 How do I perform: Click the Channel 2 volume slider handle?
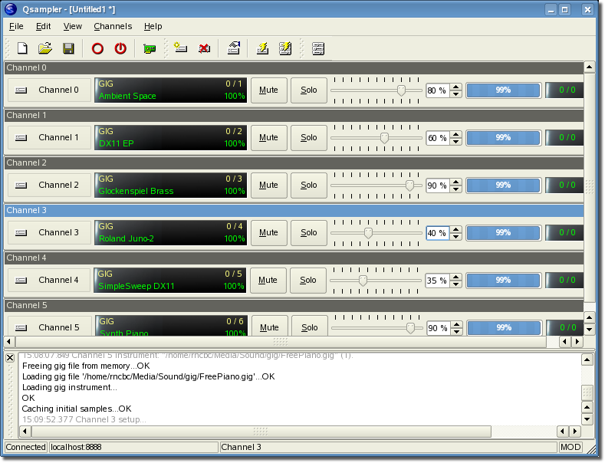pyautogui.click(x=409, y=186)
